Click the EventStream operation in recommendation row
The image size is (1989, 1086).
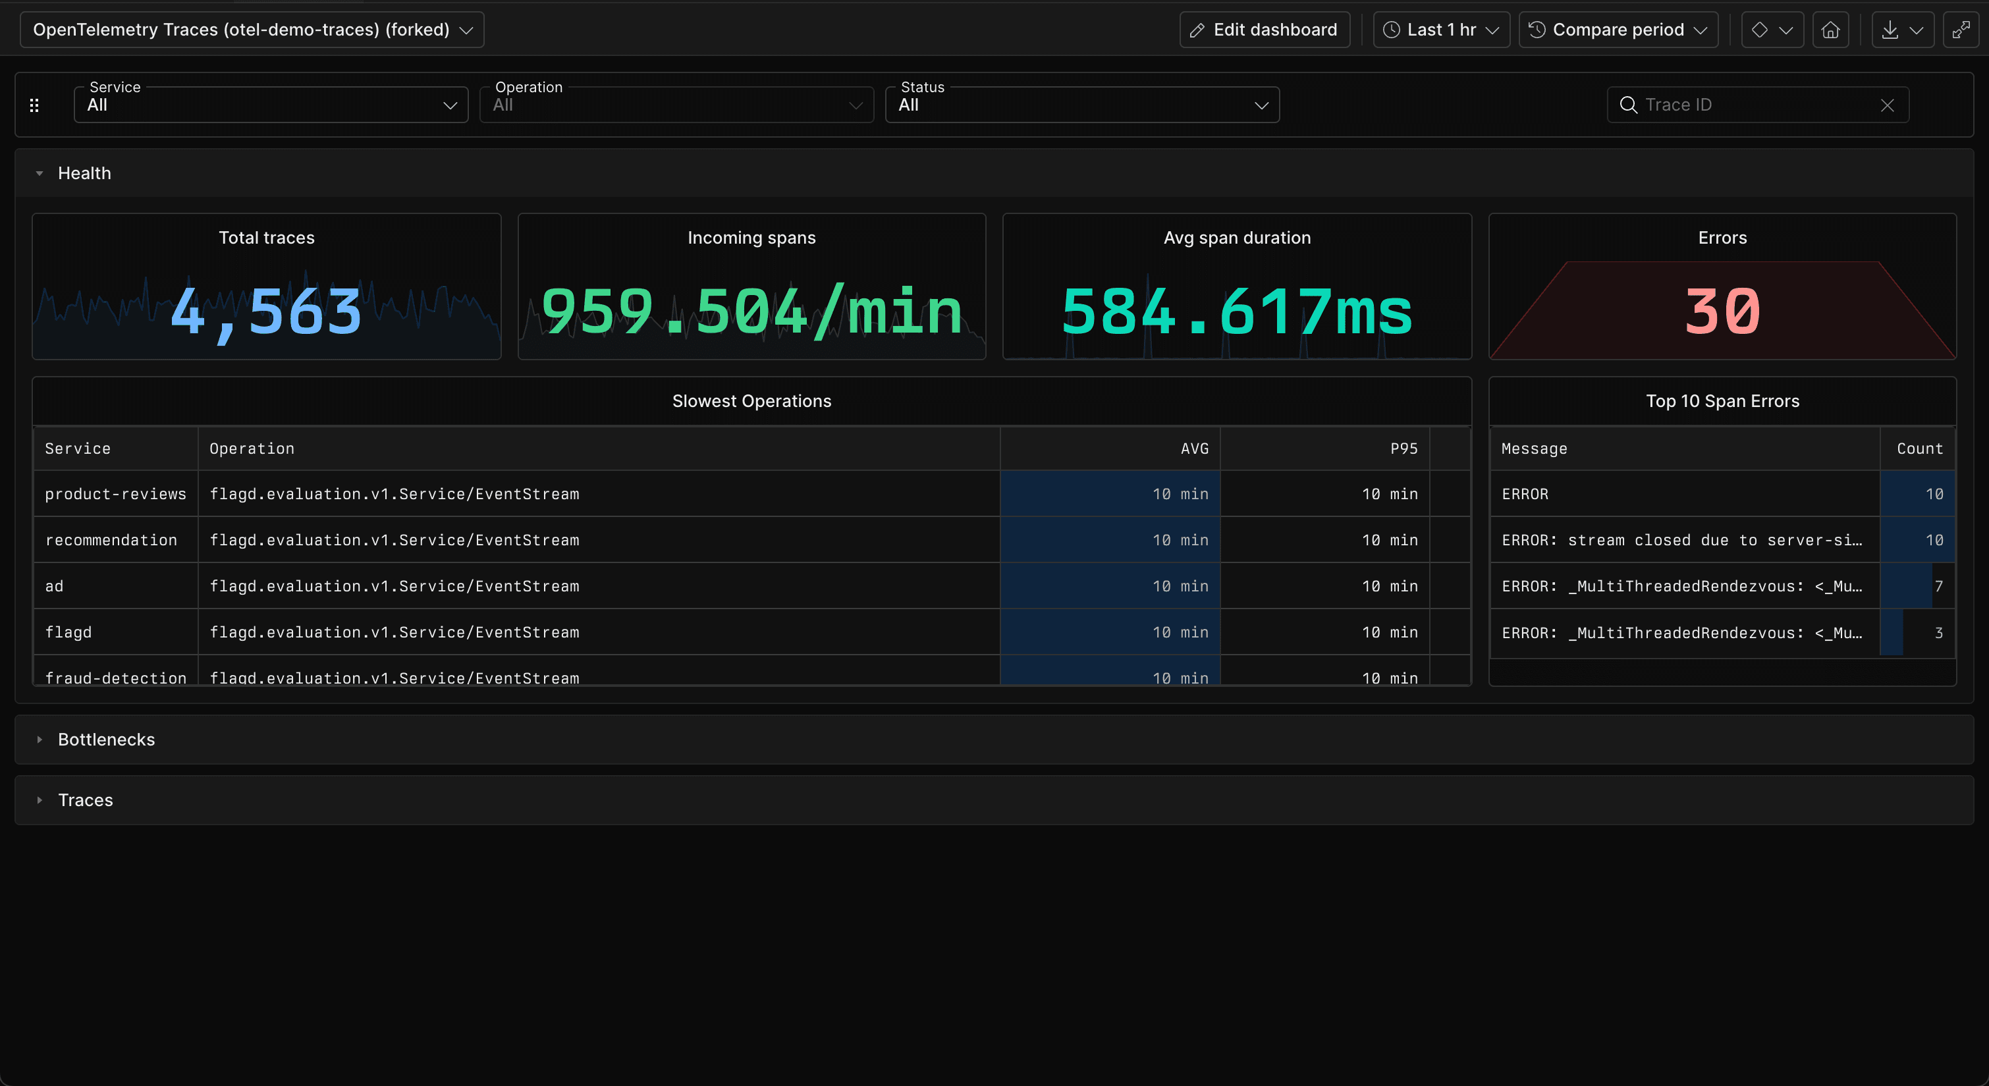[599, 540]
